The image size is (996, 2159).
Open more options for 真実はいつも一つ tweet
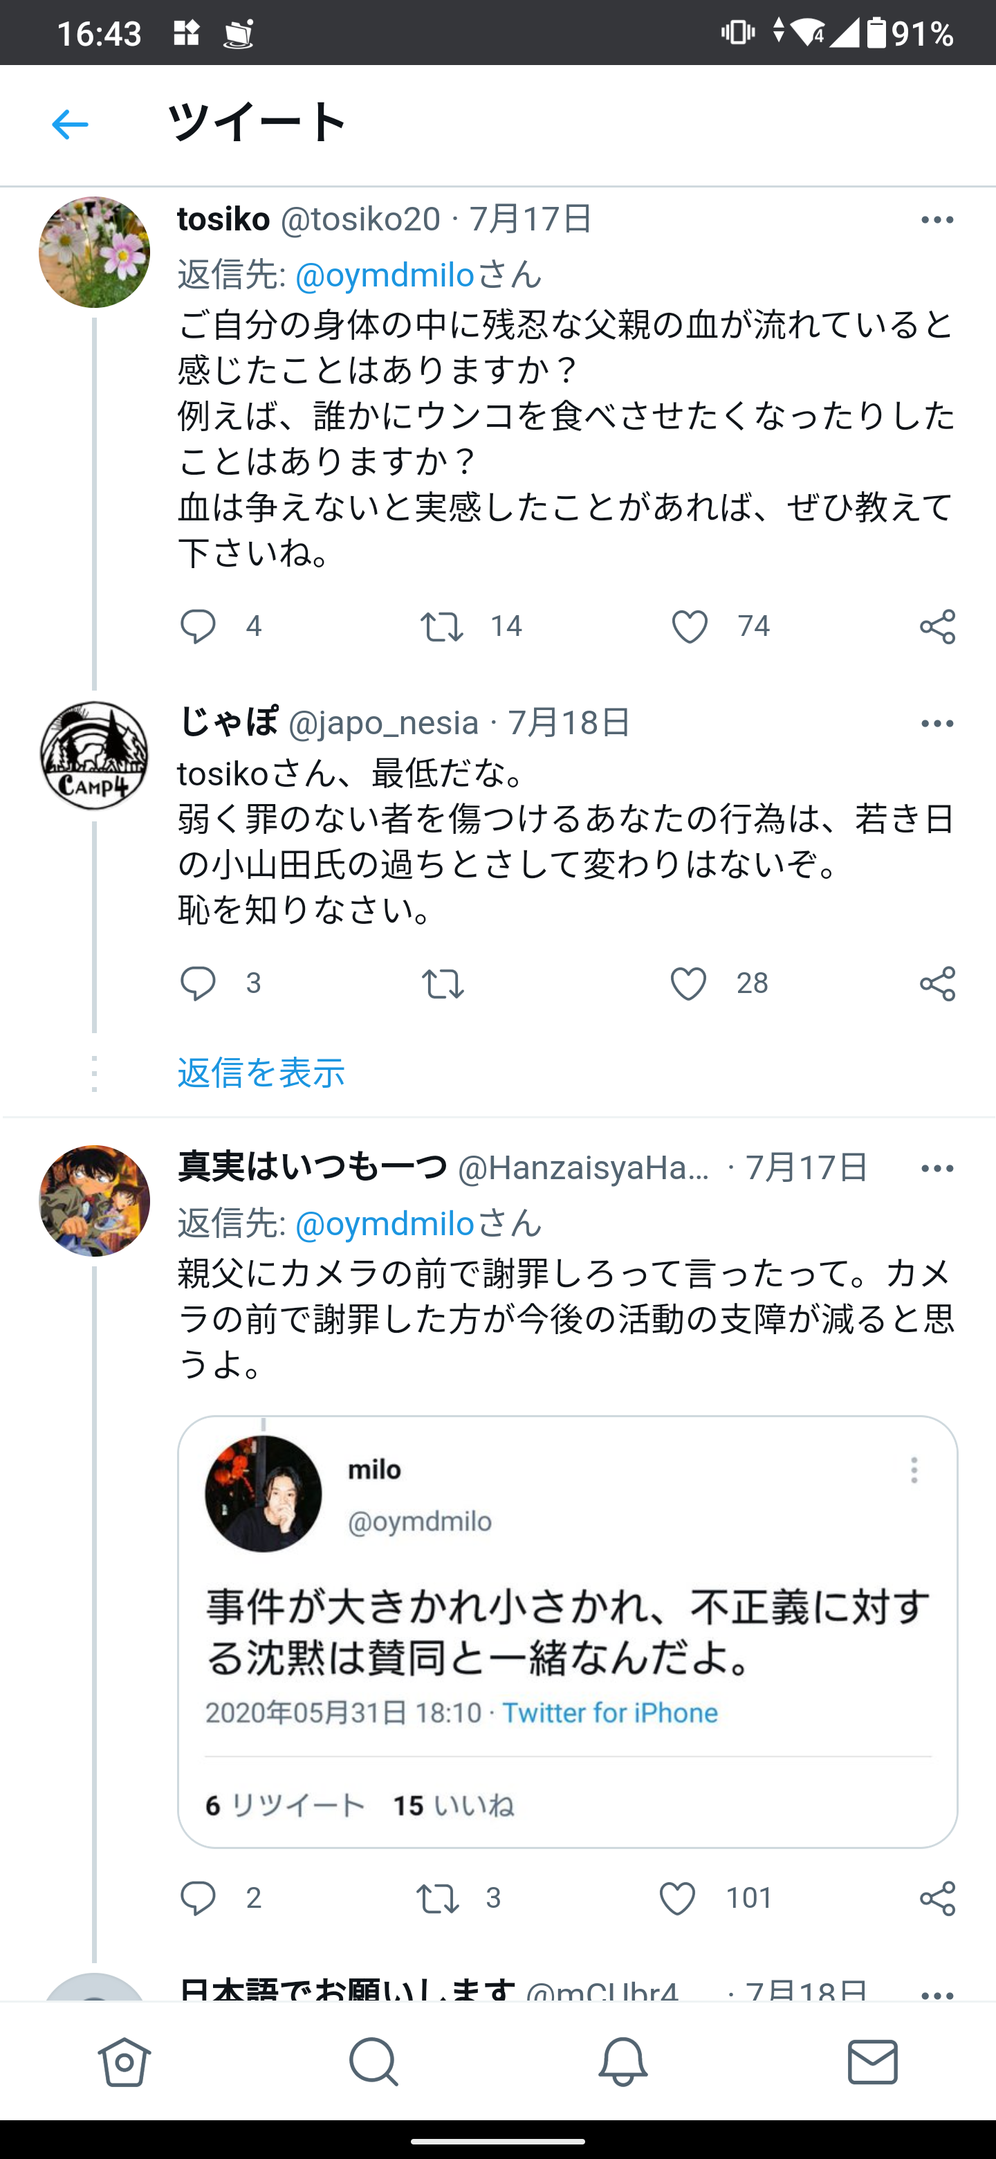(937, 1169)
